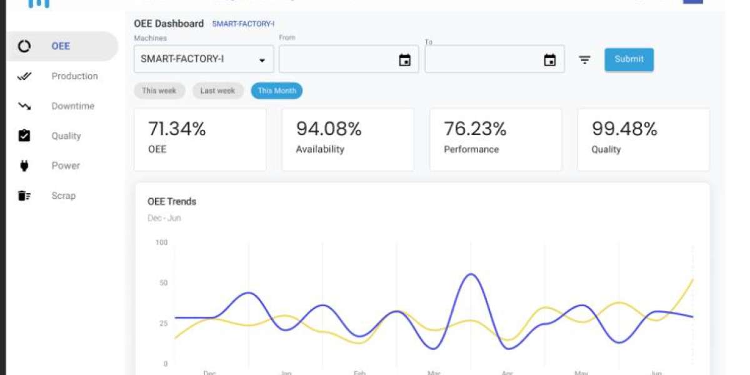Select the This week filter chip
Screen dimensions: 750x375
pos(159,91)
